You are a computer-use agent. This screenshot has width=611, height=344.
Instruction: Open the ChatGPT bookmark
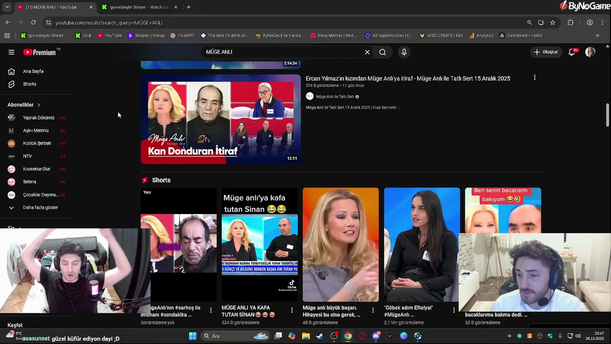[182, 35]
